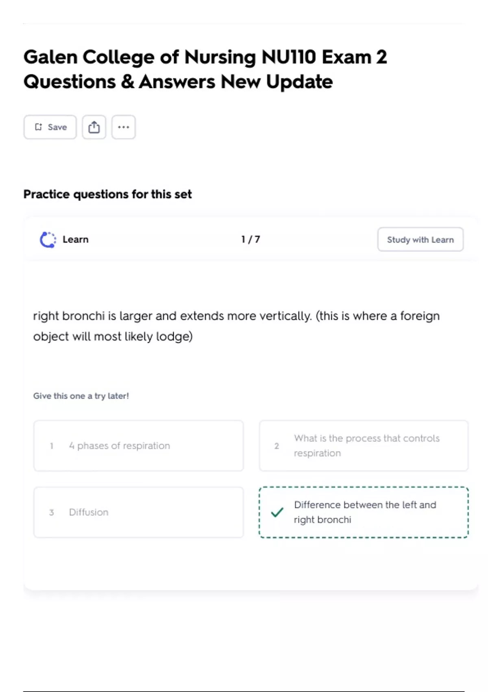Select answer 1 '4 phases of respiration'
488x692 pixels.
[139, 446]
